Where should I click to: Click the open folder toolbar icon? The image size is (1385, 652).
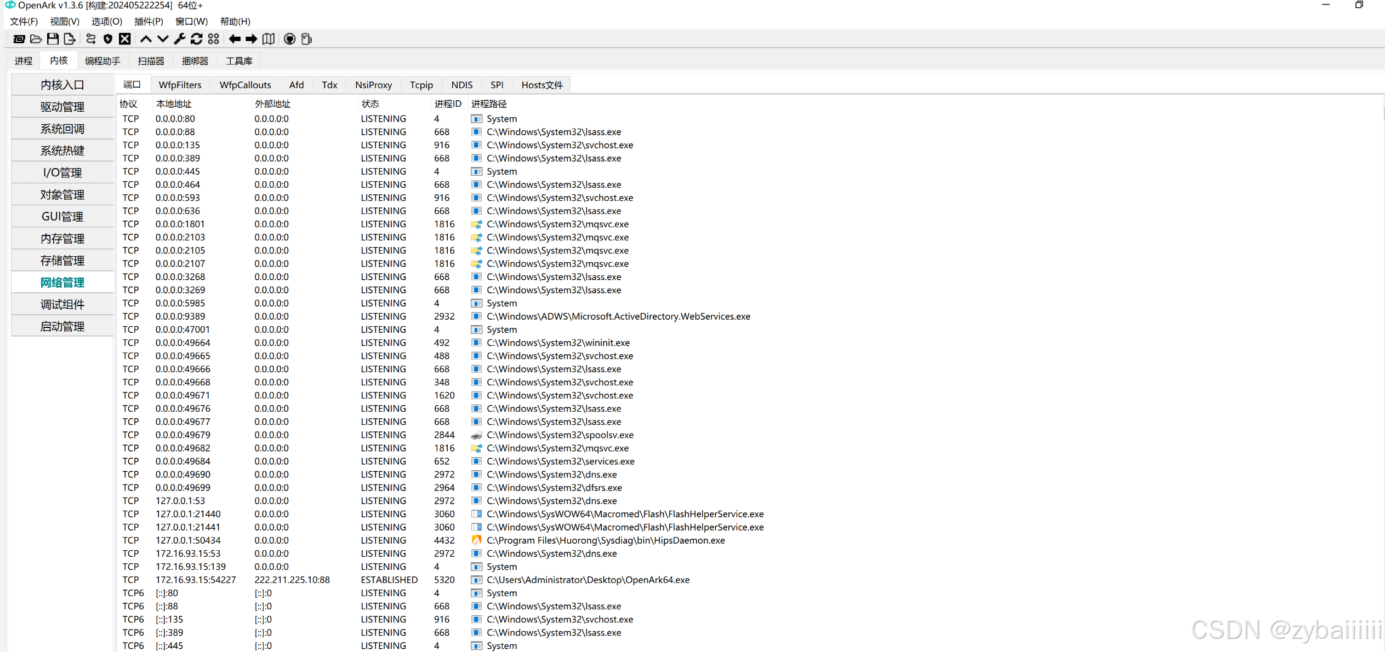[x=36, y=39]
